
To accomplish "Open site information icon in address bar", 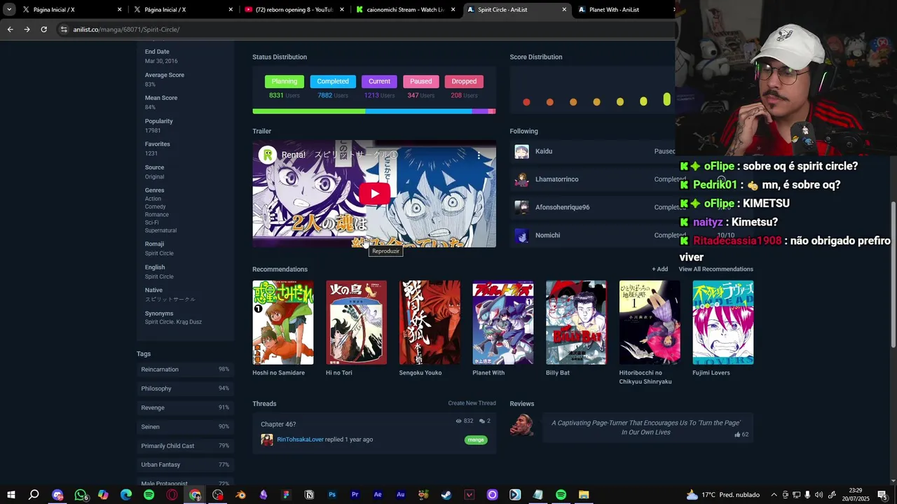I will (x=64, y=29).
